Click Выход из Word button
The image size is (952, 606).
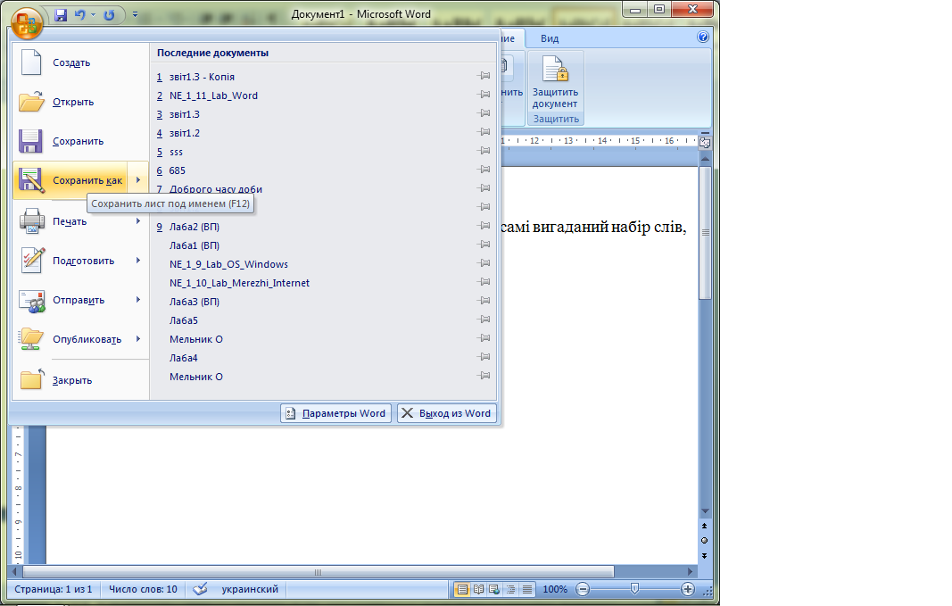(447, 413)
